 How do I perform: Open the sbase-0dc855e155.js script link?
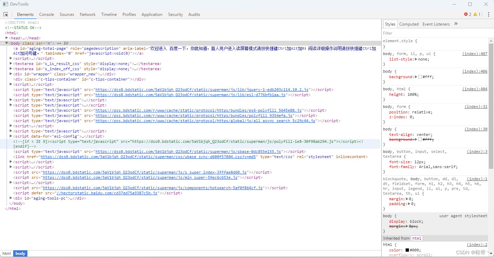click(188, 151)
